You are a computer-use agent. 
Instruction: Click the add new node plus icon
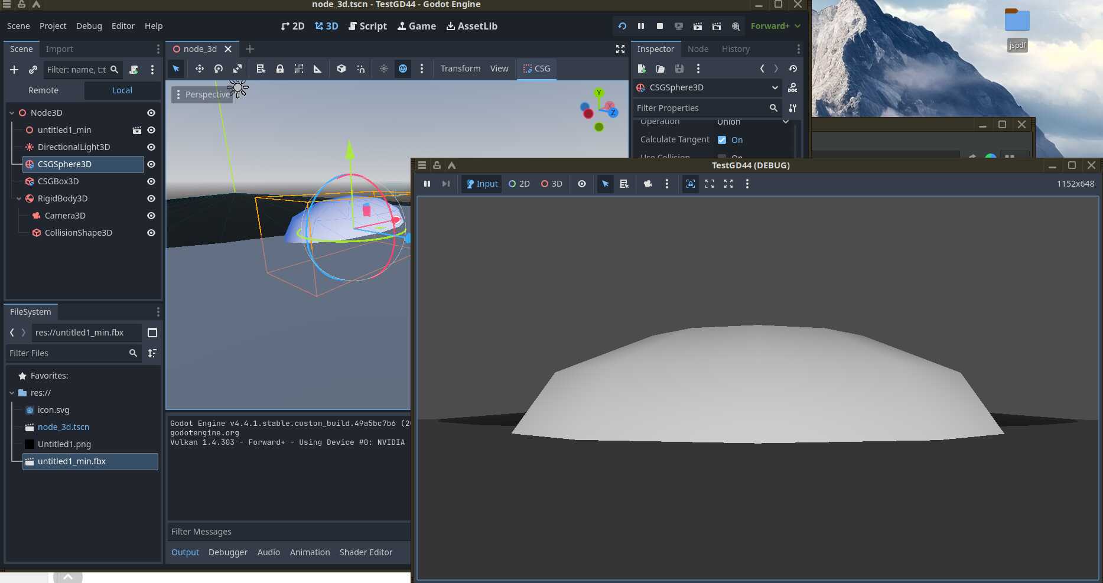coord(14,70)
